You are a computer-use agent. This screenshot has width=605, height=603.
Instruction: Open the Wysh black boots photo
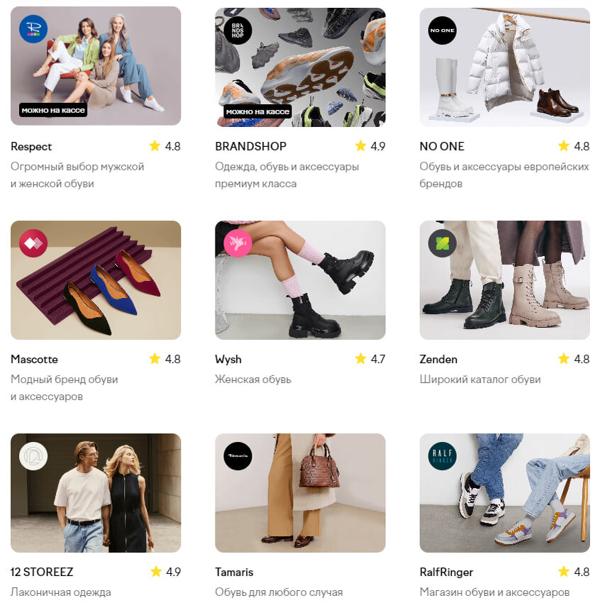(x=300, y=280)
